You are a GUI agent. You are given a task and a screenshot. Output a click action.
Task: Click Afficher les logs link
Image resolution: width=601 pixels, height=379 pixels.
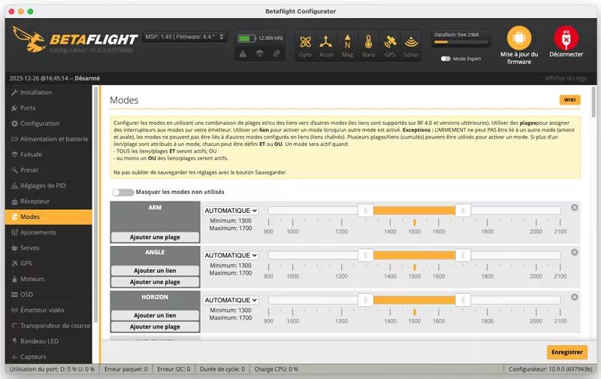[x=566, y=78]
